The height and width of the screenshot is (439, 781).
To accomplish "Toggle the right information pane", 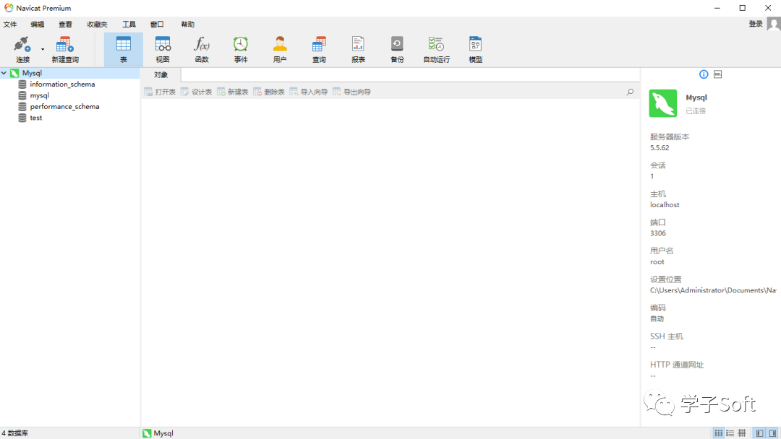I will pos(772,433).
